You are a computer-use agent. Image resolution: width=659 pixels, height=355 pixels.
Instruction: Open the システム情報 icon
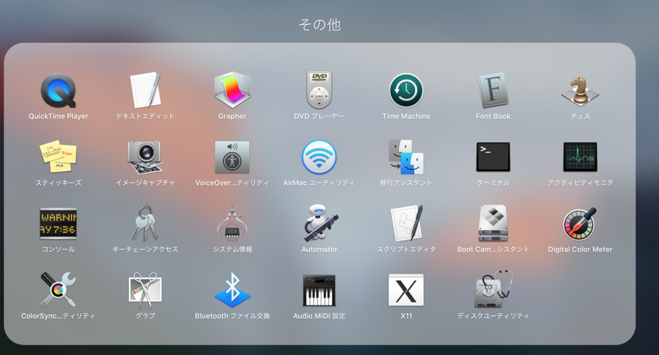pos(232,224)
